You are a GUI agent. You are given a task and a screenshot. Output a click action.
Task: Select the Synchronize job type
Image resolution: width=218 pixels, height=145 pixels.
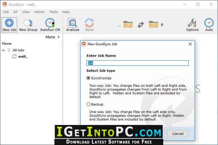(88, 78)
